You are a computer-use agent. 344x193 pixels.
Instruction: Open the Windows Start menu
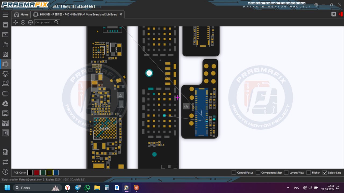[7, 188]
